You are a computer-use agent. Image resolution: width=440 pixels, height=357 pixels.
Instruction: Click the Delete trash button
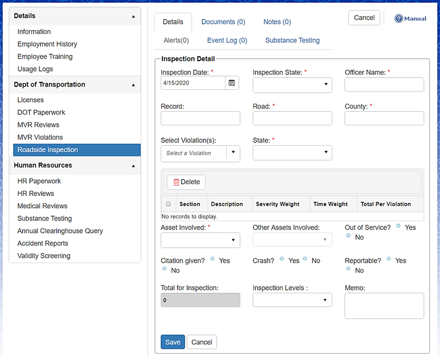[x=186, y=182]
